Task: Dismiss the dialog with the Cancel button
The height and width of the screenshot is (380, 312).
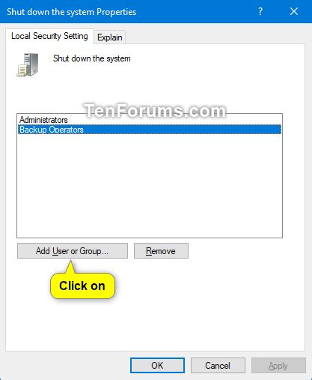Action: pyautogui.click(x=218, y=366)
